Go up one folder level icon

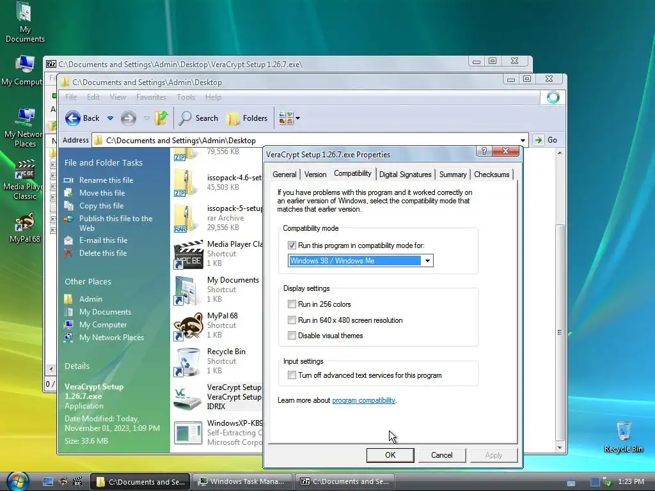(x=161, y=118)
